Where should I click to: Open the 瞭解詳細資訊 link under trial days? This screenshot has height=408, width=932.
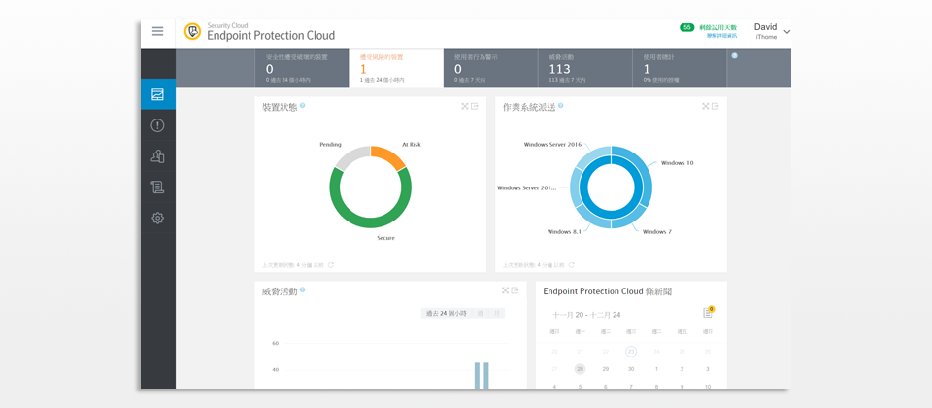pos(721,36)
